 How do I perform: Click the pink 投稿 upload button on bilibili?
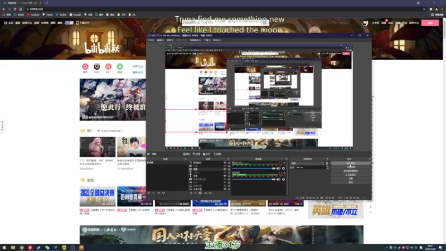click(430, 23)
